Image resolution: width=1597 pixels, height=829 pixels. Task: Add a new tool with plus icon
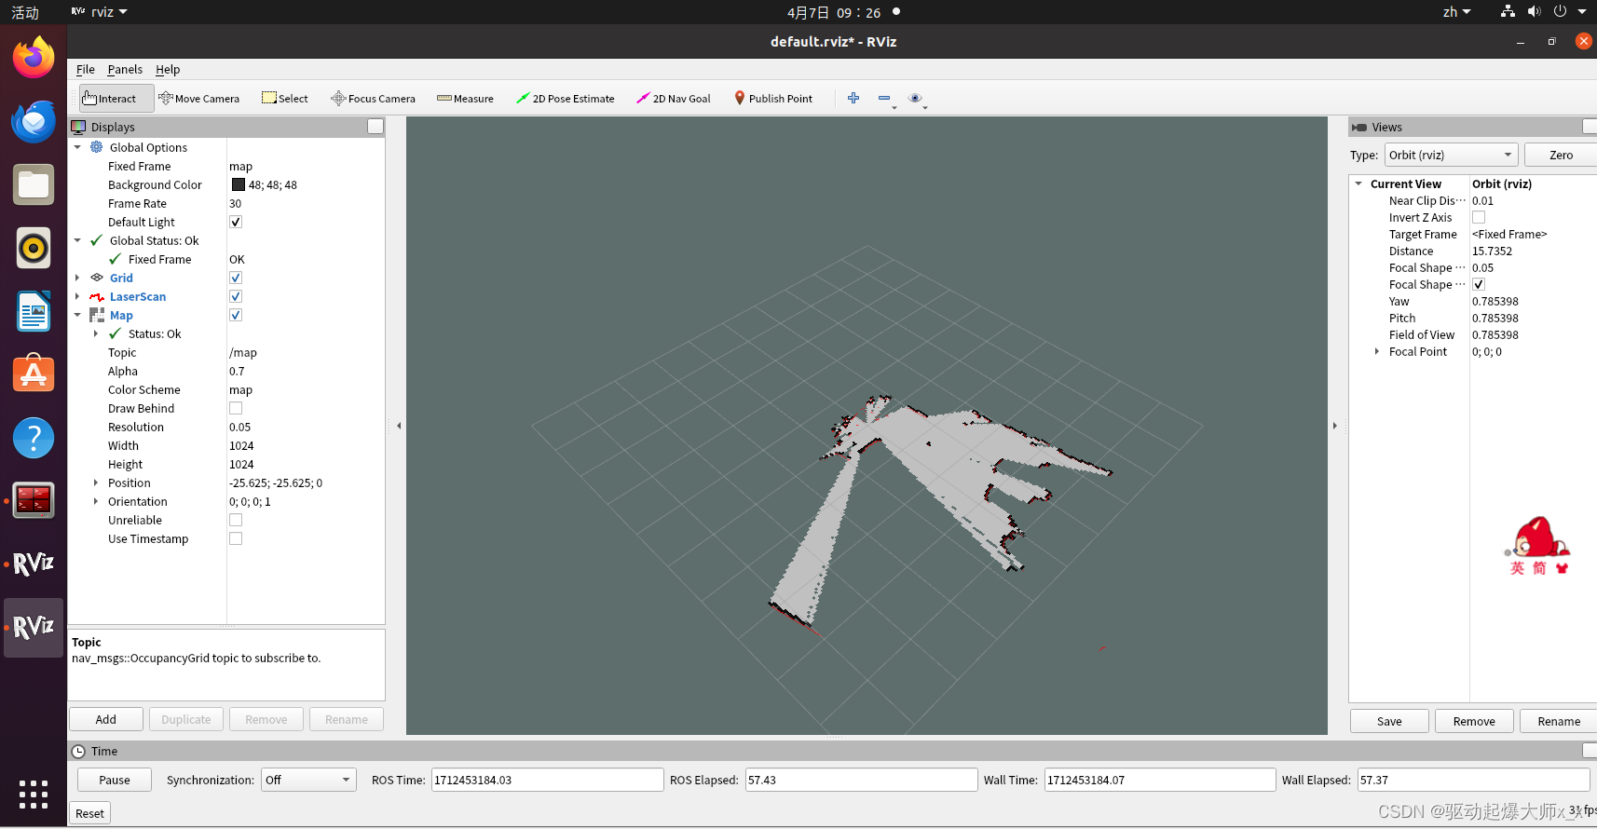853,98
